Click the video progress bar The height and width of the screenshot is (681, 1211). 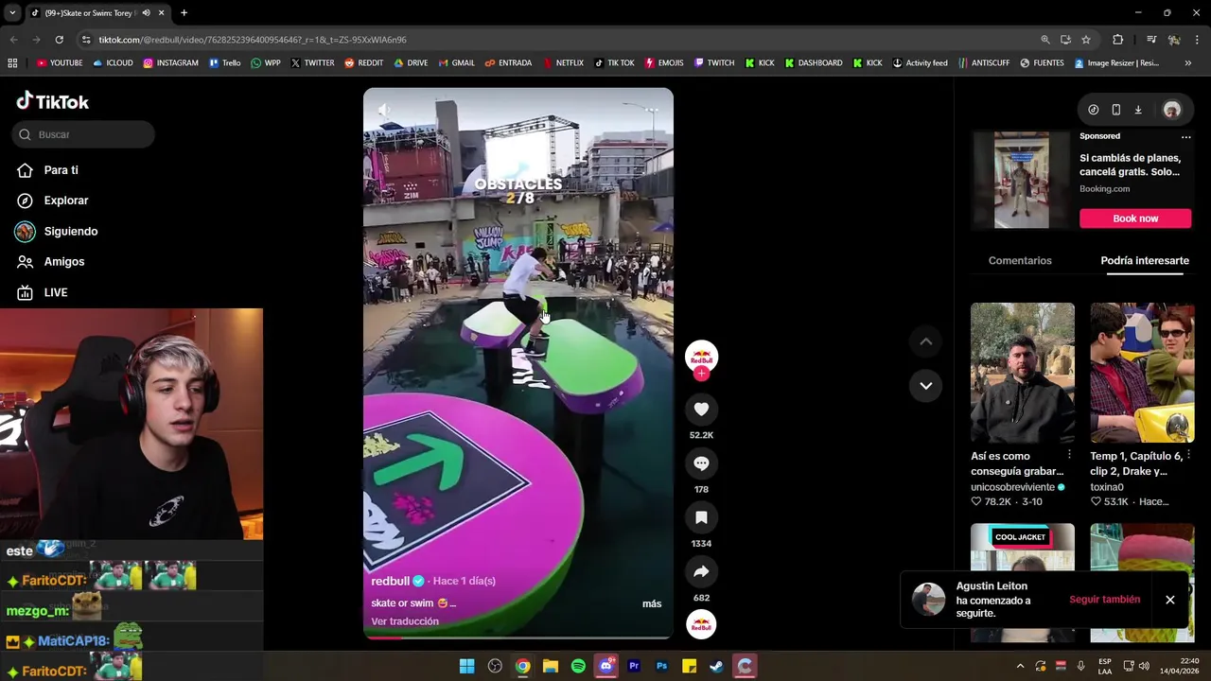518,637
